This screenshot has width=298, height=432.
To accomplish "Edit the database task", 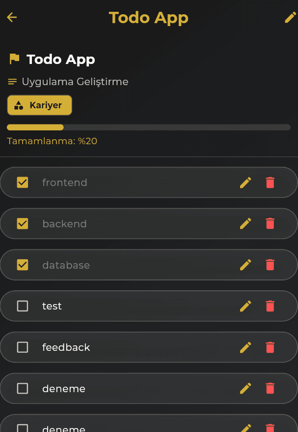I will pyautogui.click(x=245, y=265).
